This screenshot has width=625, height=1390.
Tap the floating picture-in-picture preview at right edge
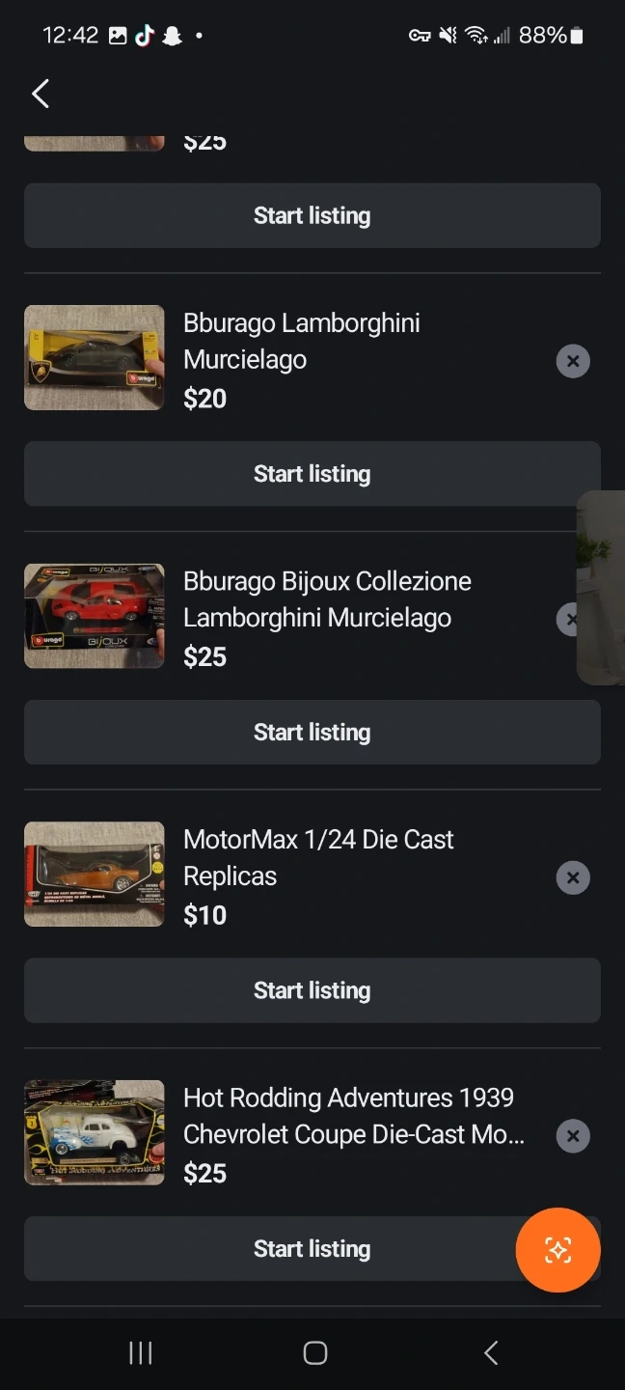point(602,587)
